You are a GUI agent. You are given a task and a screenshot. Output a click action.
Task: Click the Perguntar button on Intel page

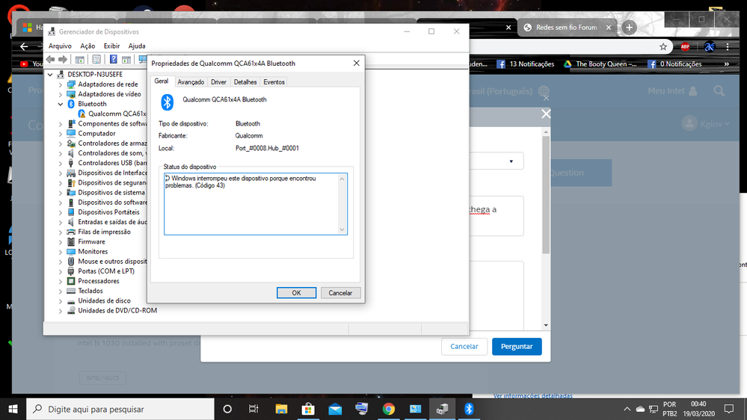tap(517, 347)
